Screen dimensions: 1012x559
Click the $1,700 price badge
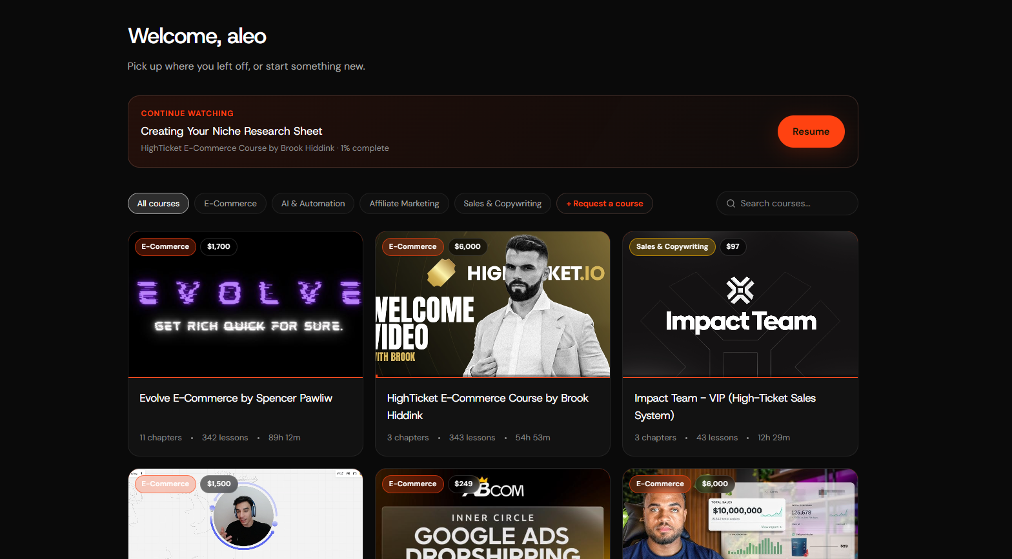coord(219,247)
